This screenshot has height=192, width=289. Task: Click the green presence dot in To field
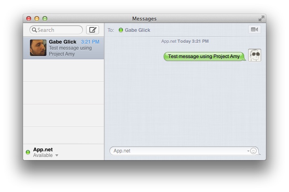[120, 30]
